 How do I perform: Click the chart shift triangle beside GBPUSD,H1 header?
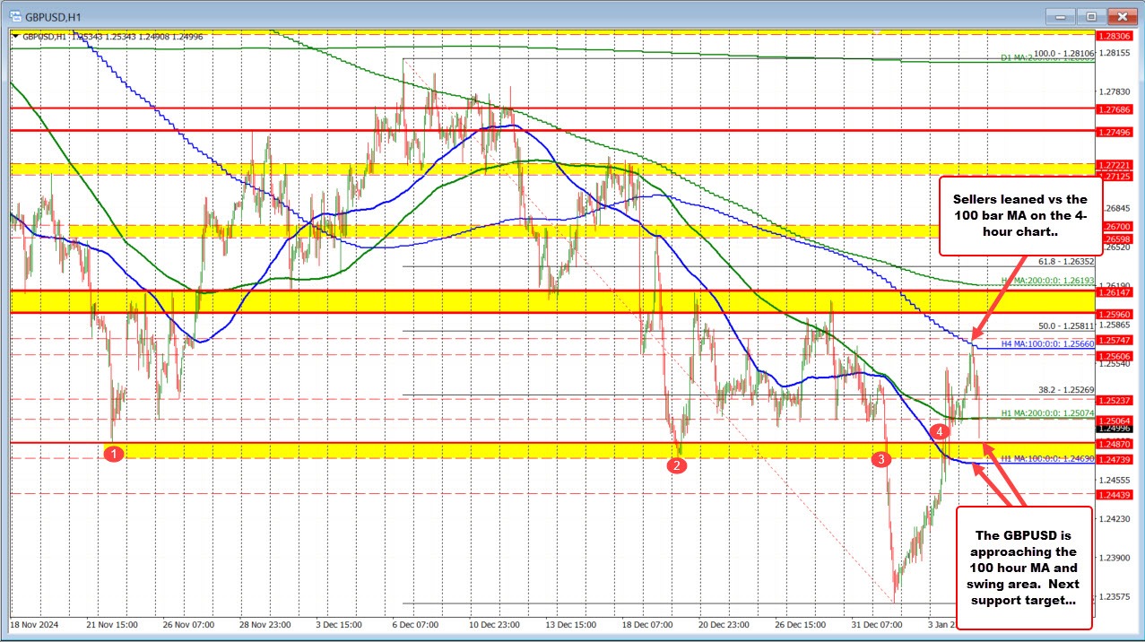click(x=15, y=37)
